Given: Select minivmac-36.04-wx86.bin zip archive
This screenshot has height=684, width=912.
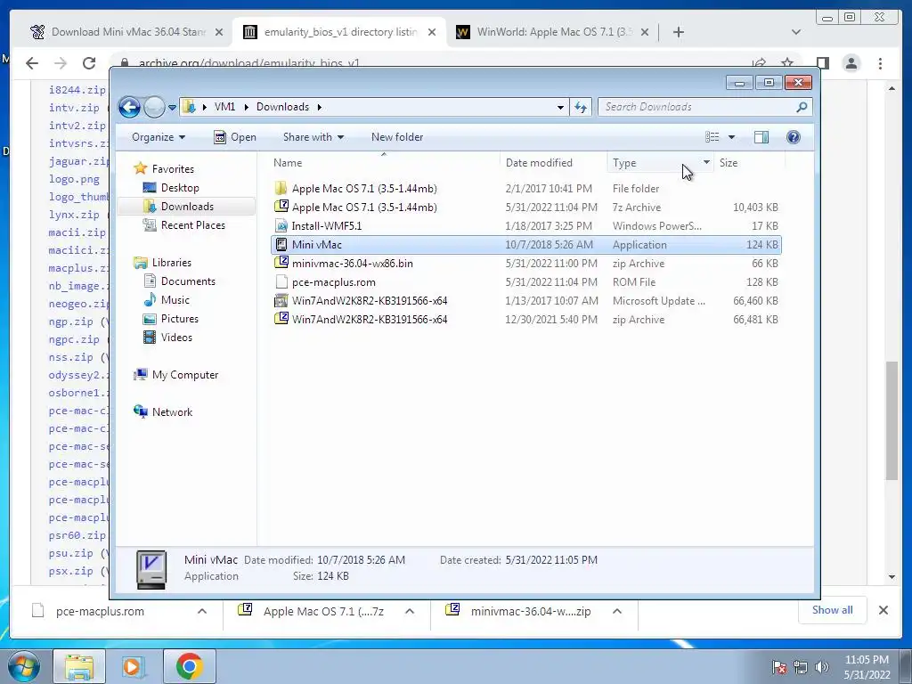Looking at the screenshot, I should click(525, 264).
